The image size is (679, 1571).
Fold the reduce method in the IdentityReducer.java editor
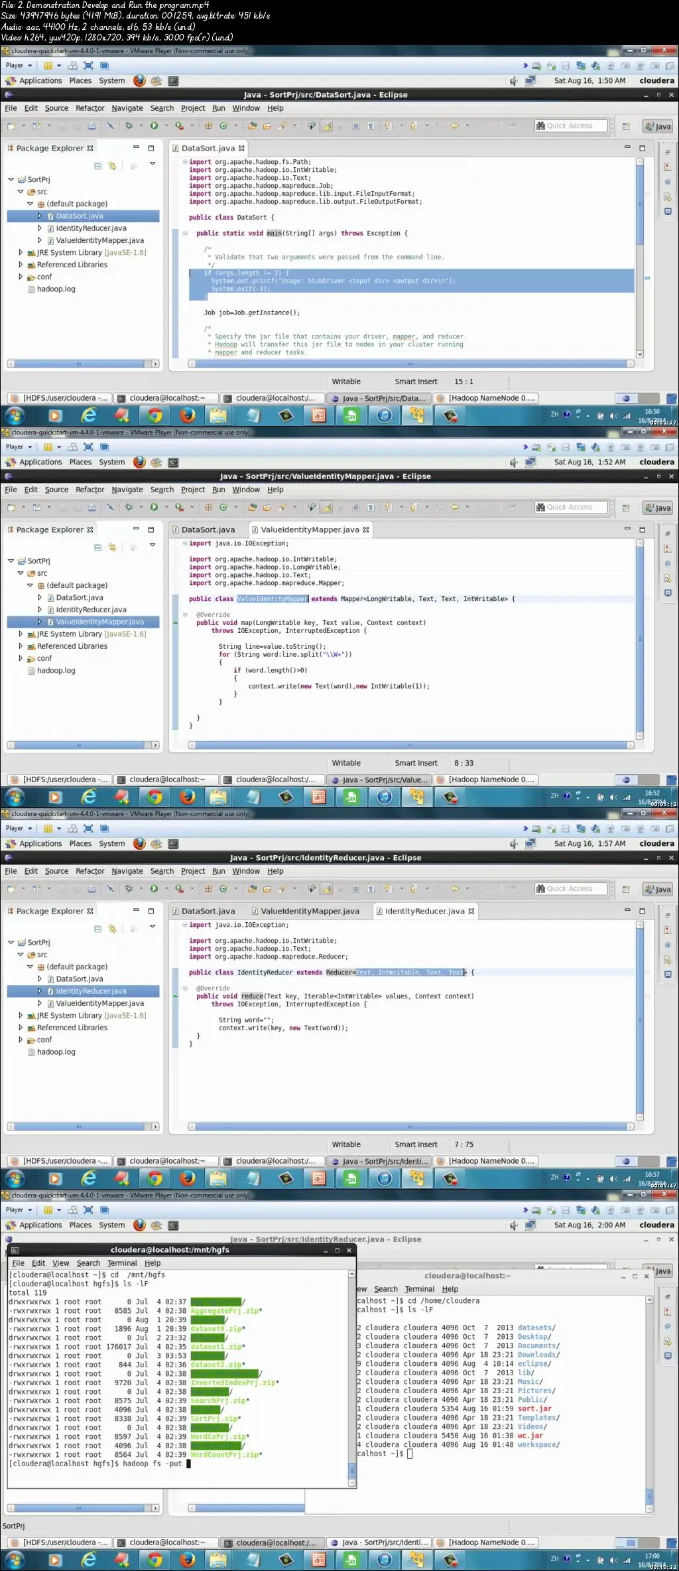coord(185,989)
